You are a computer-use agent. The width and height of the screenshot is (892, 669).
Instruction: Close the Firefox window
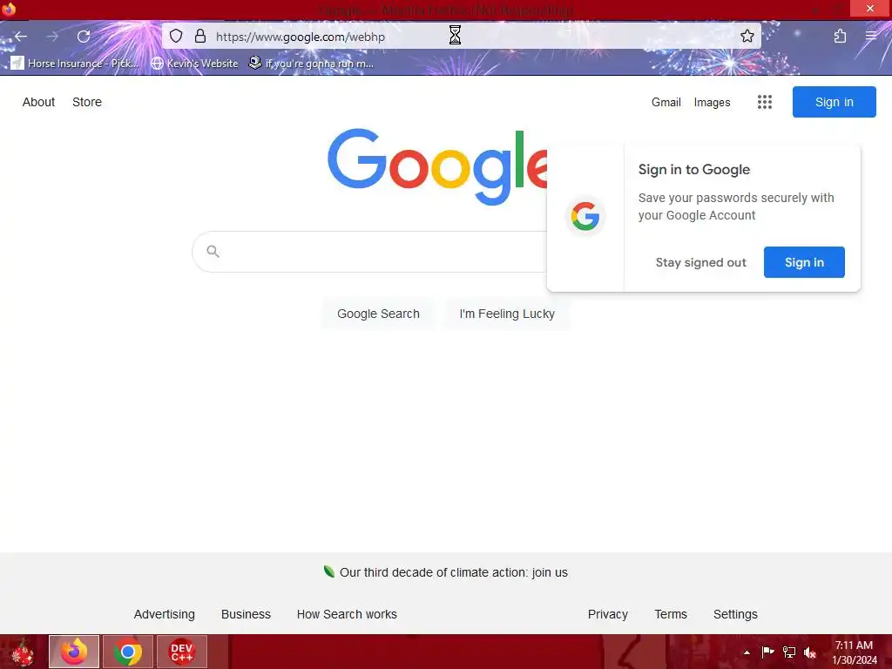[x=870, y=9]
